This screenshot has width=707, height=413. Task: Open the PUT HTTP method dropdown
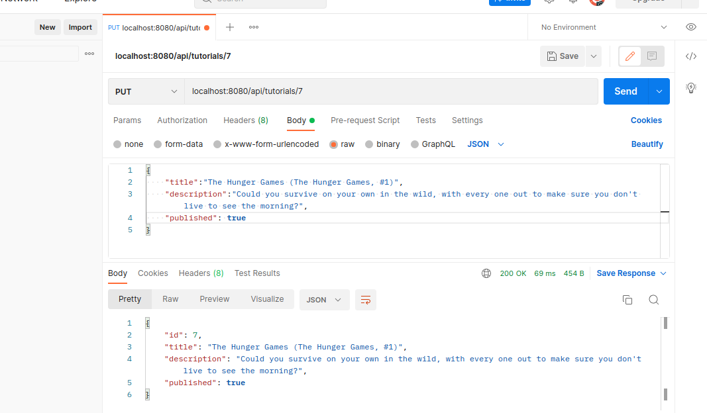coord(146,91)
